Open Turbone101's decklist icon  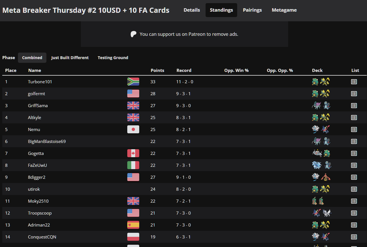coord(354,82)
